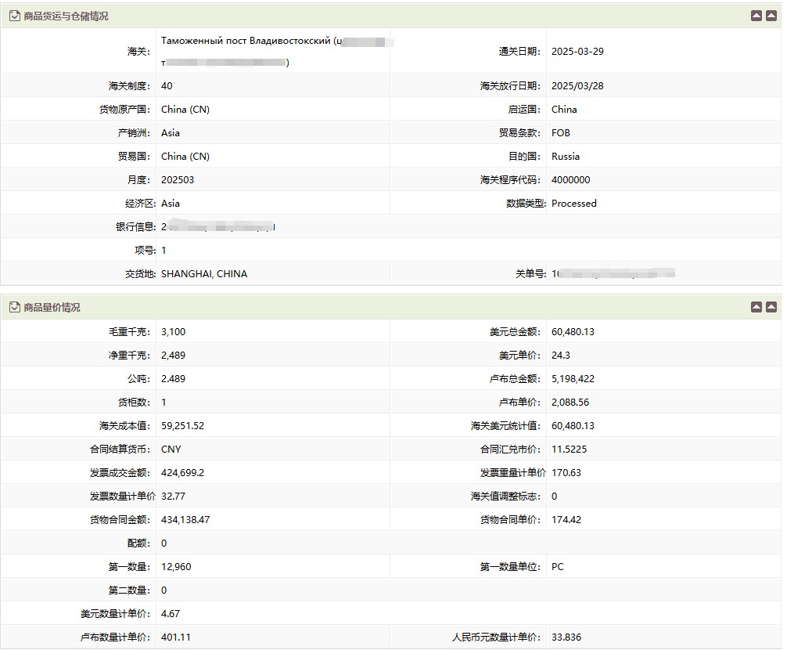Click the 合同汇兑市价 value 11.5225
Viewport: 787px width, 650px height.
tap(569, 450)
